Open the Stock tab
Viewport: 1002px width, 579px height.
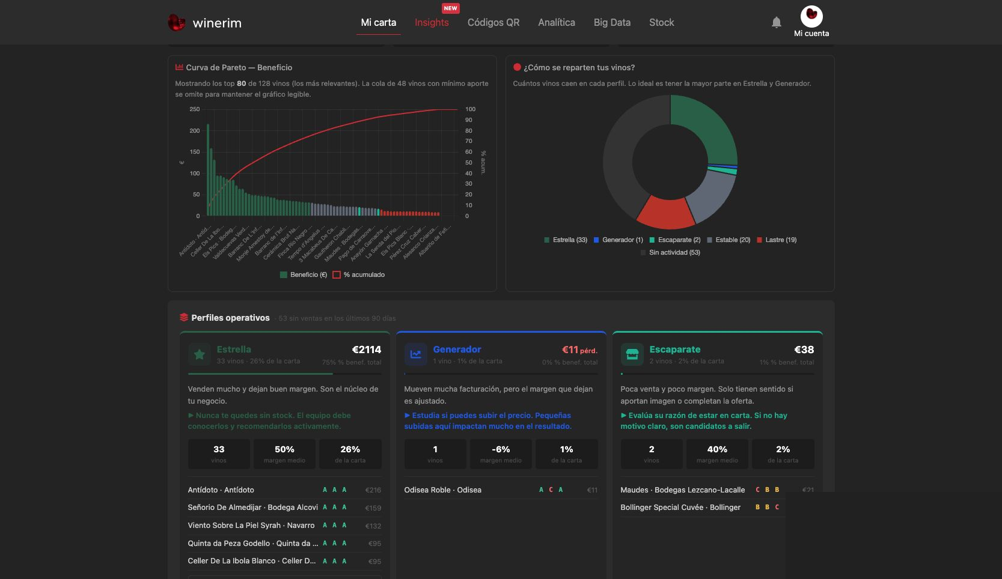661,22
